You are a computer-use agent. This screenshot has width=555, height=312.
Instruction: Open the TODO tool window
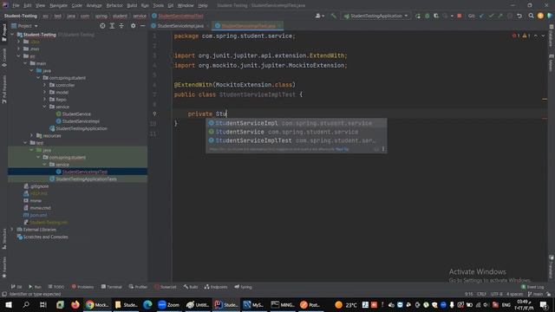[56, 287]
